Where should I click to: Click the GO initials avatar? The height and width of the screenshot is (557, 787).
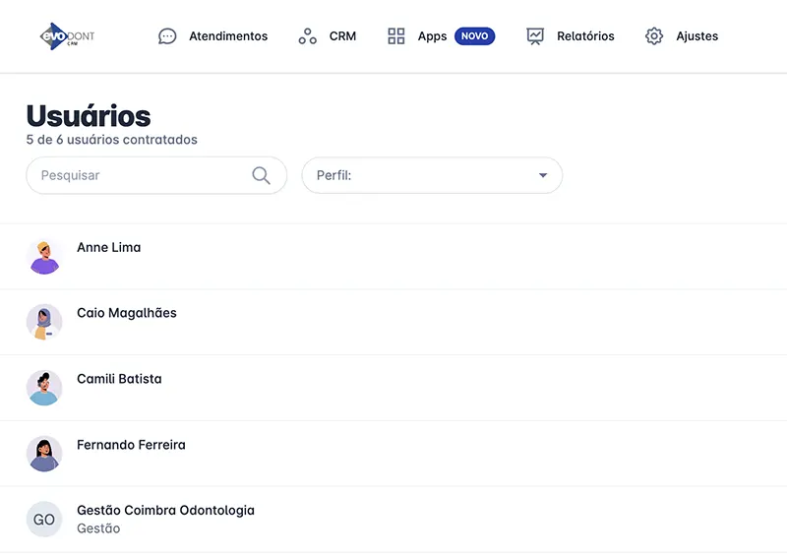coord(44,520)
